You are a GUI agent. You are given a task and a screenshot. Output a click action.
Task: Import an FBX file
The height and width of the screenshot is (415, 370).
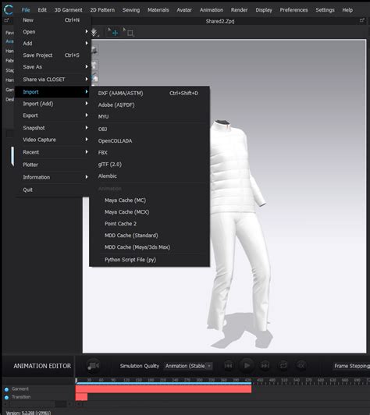150,152
